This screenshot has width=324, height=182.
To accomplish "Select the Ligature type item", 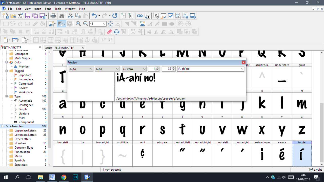I will (x=24, y=113).
